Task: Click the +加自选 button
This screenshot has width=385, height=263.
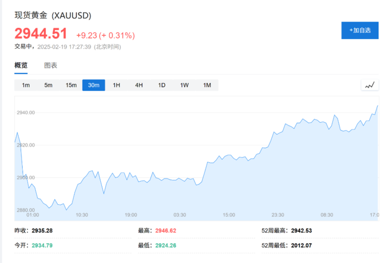Action: point(360,30)
